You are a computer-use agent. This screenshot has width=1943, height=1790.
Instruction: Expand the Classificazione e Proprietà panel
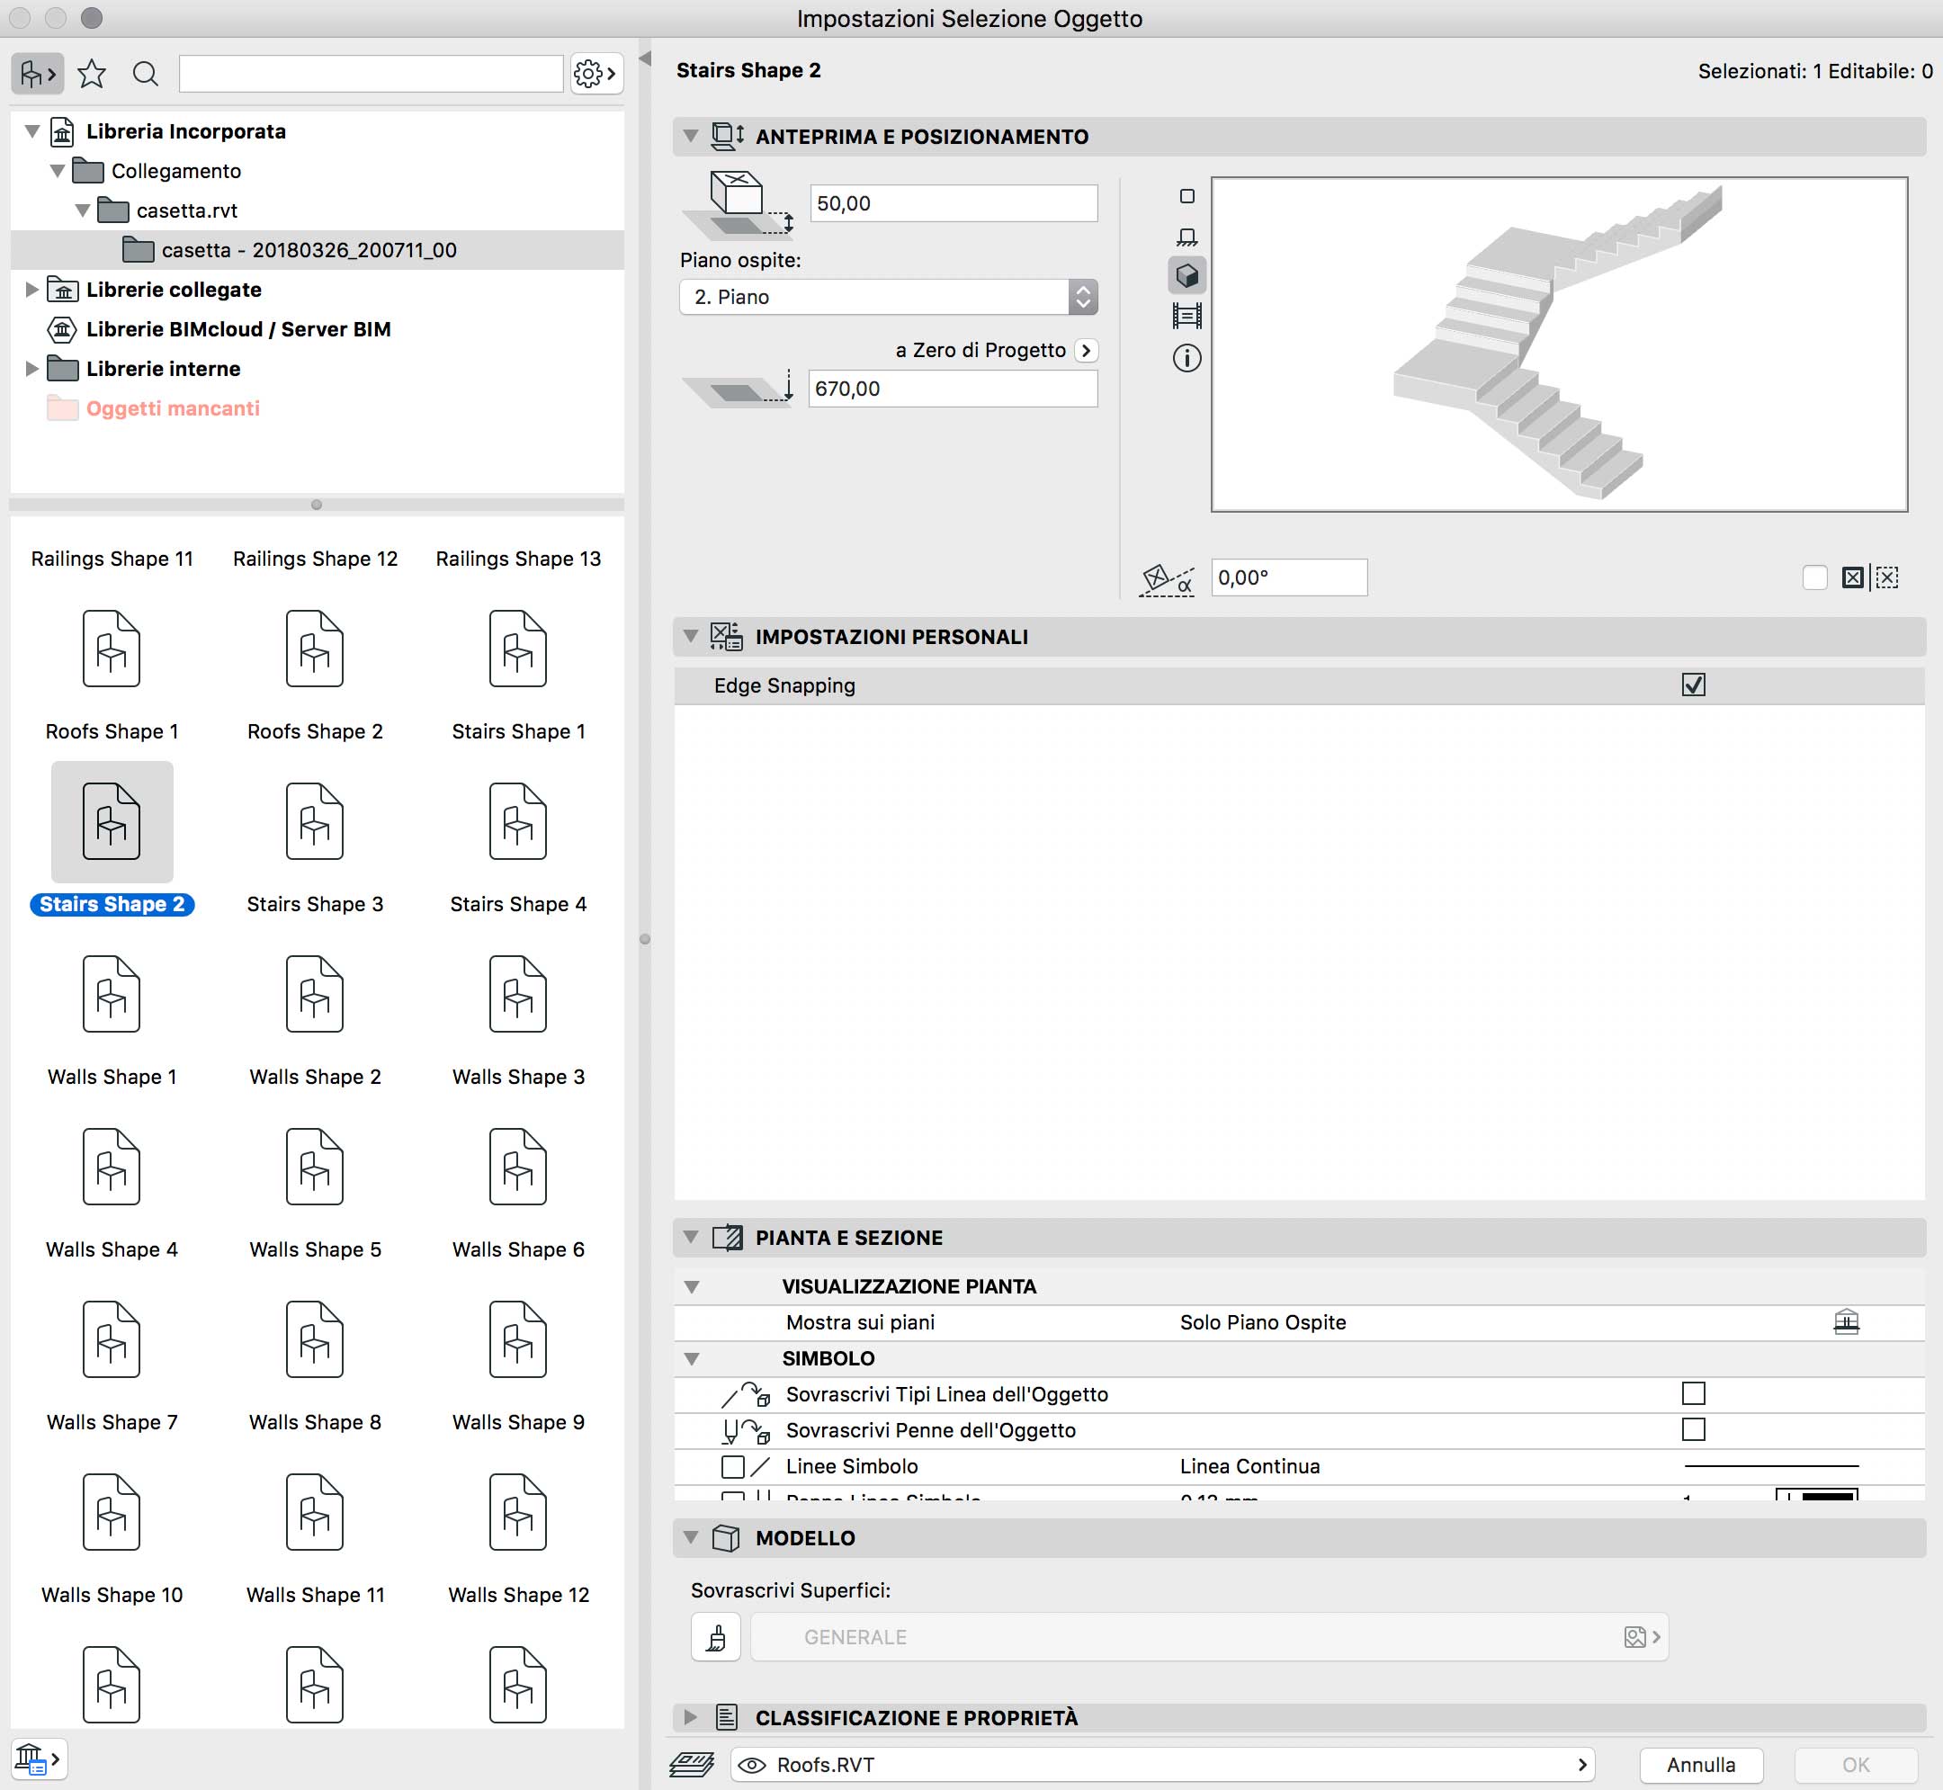coord(691,1717)
